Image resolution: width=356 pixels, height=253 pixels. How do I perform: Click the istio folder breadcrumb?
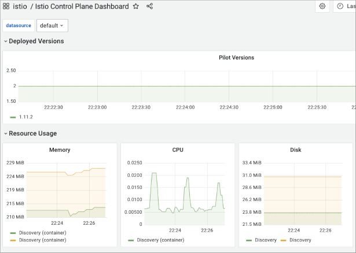pos(21,6)
